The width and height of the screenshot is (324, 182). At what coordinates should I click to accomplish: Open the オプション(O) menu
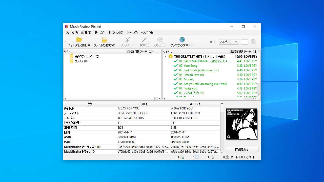coord(115,33)
